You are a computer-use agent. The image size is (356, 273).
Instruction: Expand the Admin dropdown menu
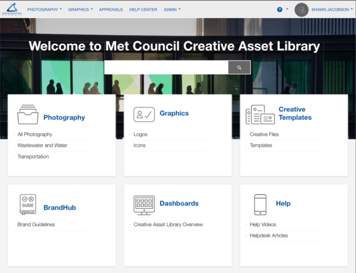pos(172,9)
